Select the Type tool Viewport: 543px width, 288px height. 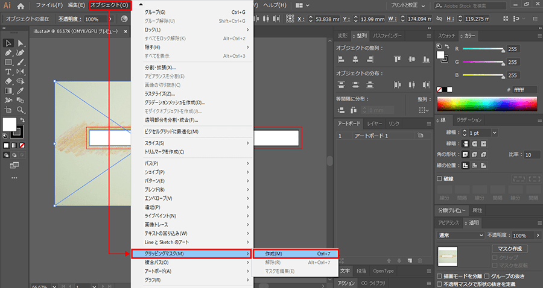point(9,72)
